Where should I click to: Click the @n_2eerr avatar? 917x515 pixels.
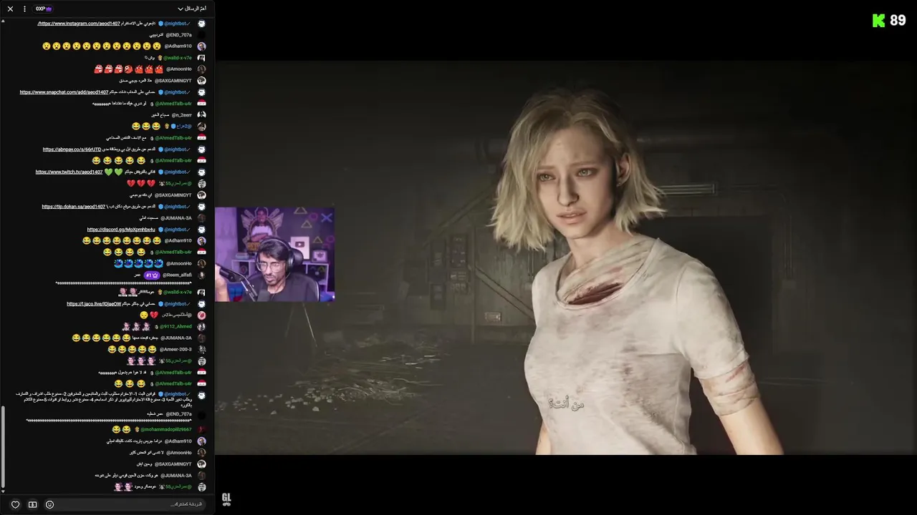pyautogui.click(x=201, y=115)
